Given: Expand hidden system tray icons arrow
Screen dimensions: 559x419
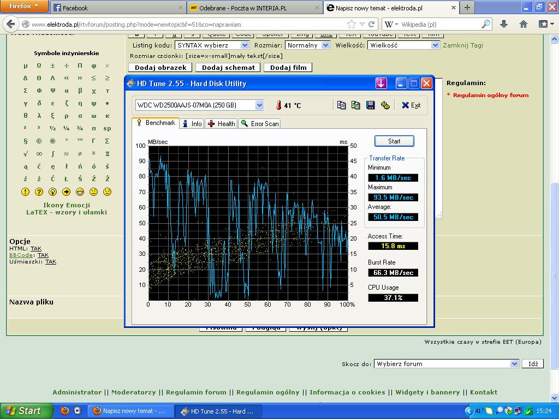Looking at the screenshot, I should 469,411.
